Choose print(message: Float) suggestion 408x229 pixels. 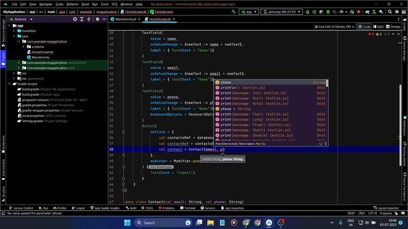tap(270, 125)
